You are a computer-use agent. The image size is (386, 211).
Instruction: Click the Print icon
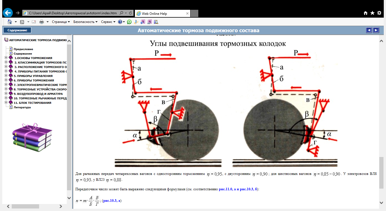click(42, 22)
